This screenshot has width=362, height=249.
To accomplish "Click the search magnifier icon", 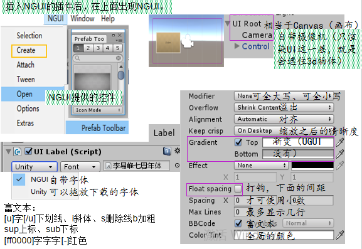I will tap(77, 58).
